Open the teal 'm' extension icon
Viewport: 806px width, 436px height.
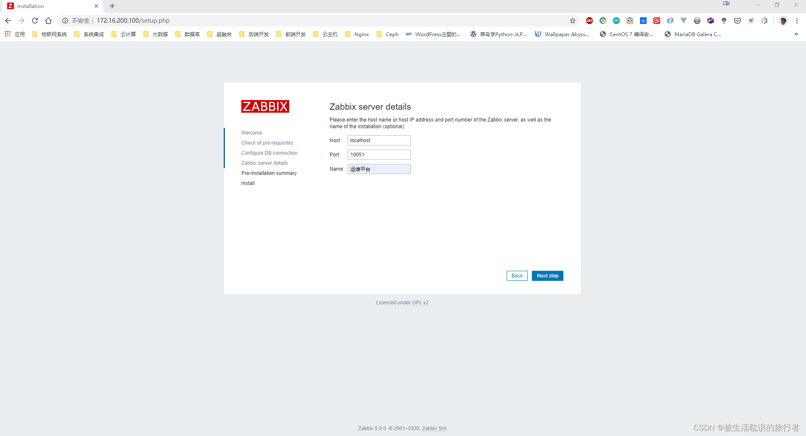point(616,21)
